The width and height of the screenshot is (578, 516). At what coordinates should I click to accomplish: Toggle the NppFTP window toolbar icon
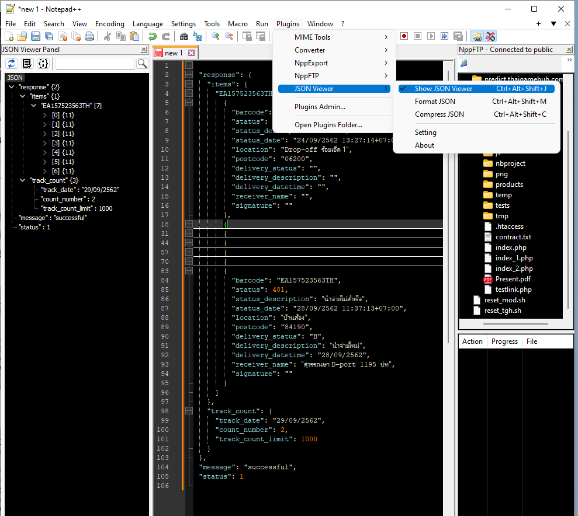tap(477, 36)
